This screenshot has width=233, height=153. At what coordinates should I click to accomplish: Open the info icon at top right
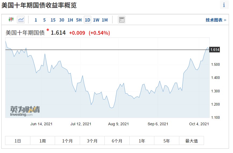tap(224, 5)
